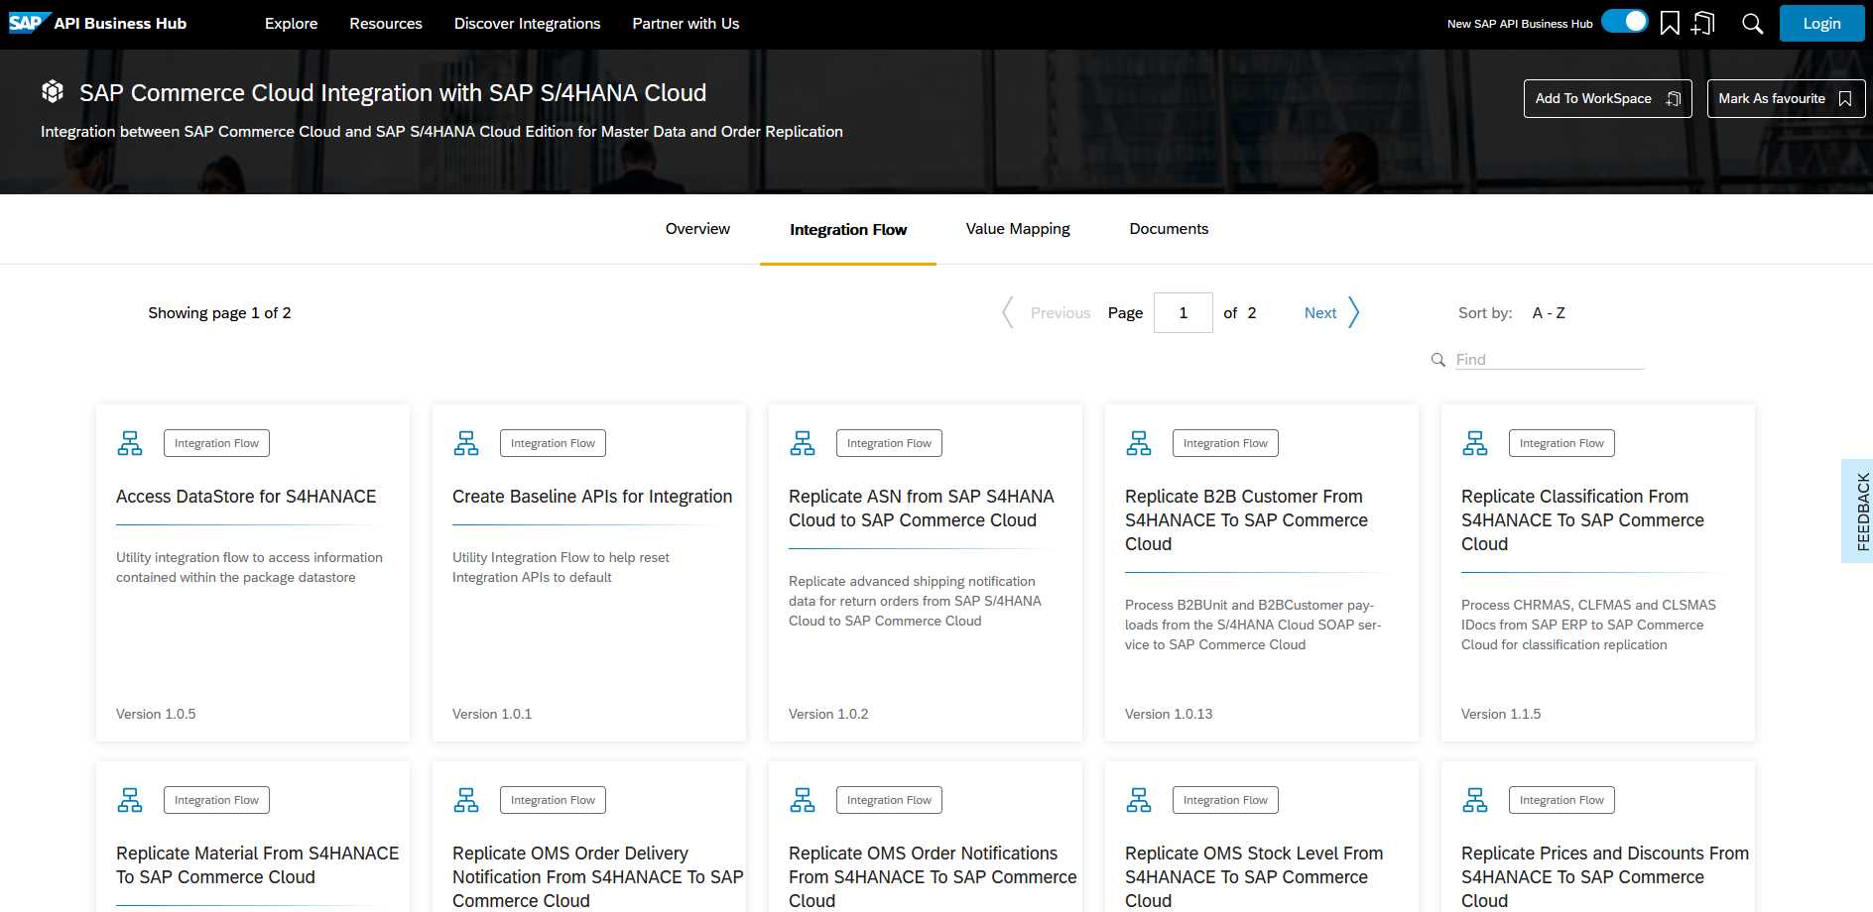
Task: Click API Business Hub home title
Action: [120, 24]
